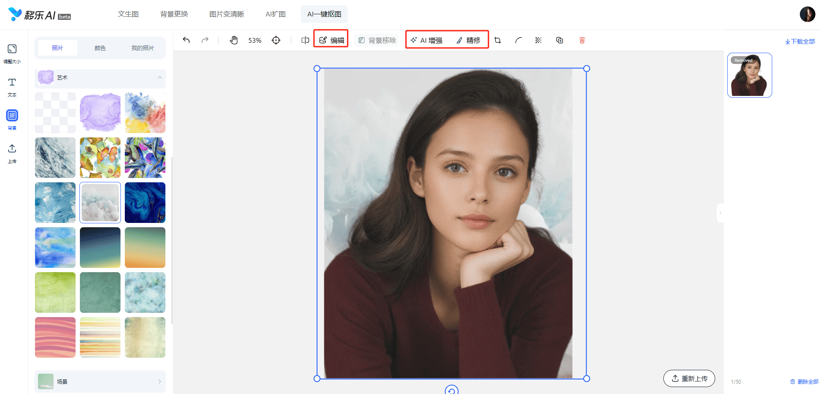
Task: Switch to the AI一键抠图 tab
Action: pyautogui.click(x=324, y=14)
